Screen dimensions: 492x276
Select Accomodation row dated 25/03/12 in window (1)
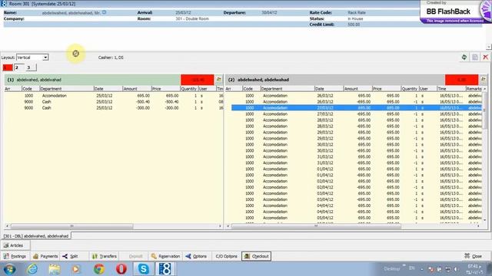114,96
